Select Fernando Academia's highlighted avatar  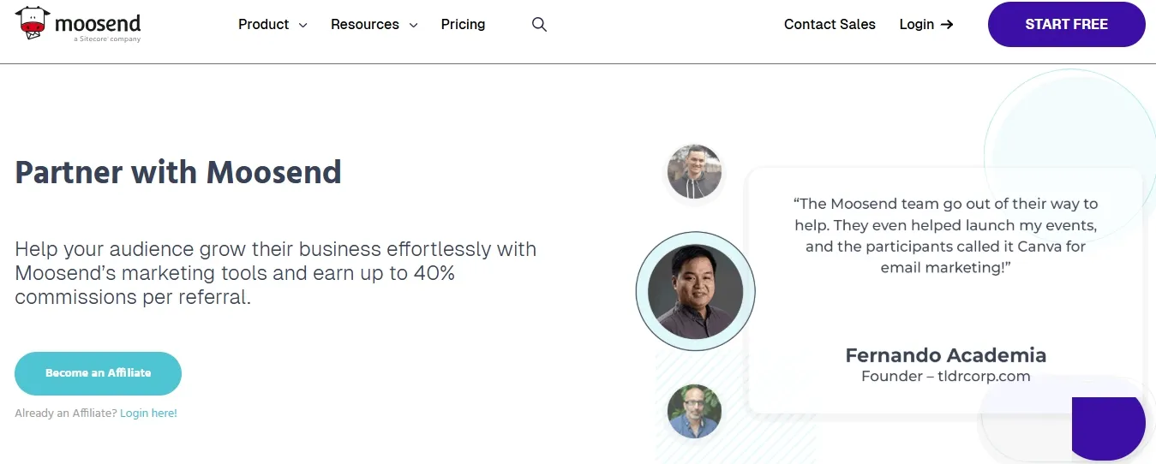click(x=695, y=291)
